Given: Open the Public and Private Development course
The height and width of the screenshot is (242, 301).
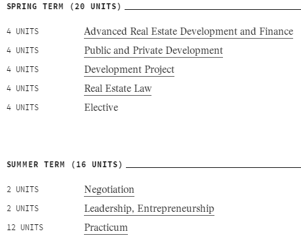Looking at the screenshot, I should click(x=153, y=50).
